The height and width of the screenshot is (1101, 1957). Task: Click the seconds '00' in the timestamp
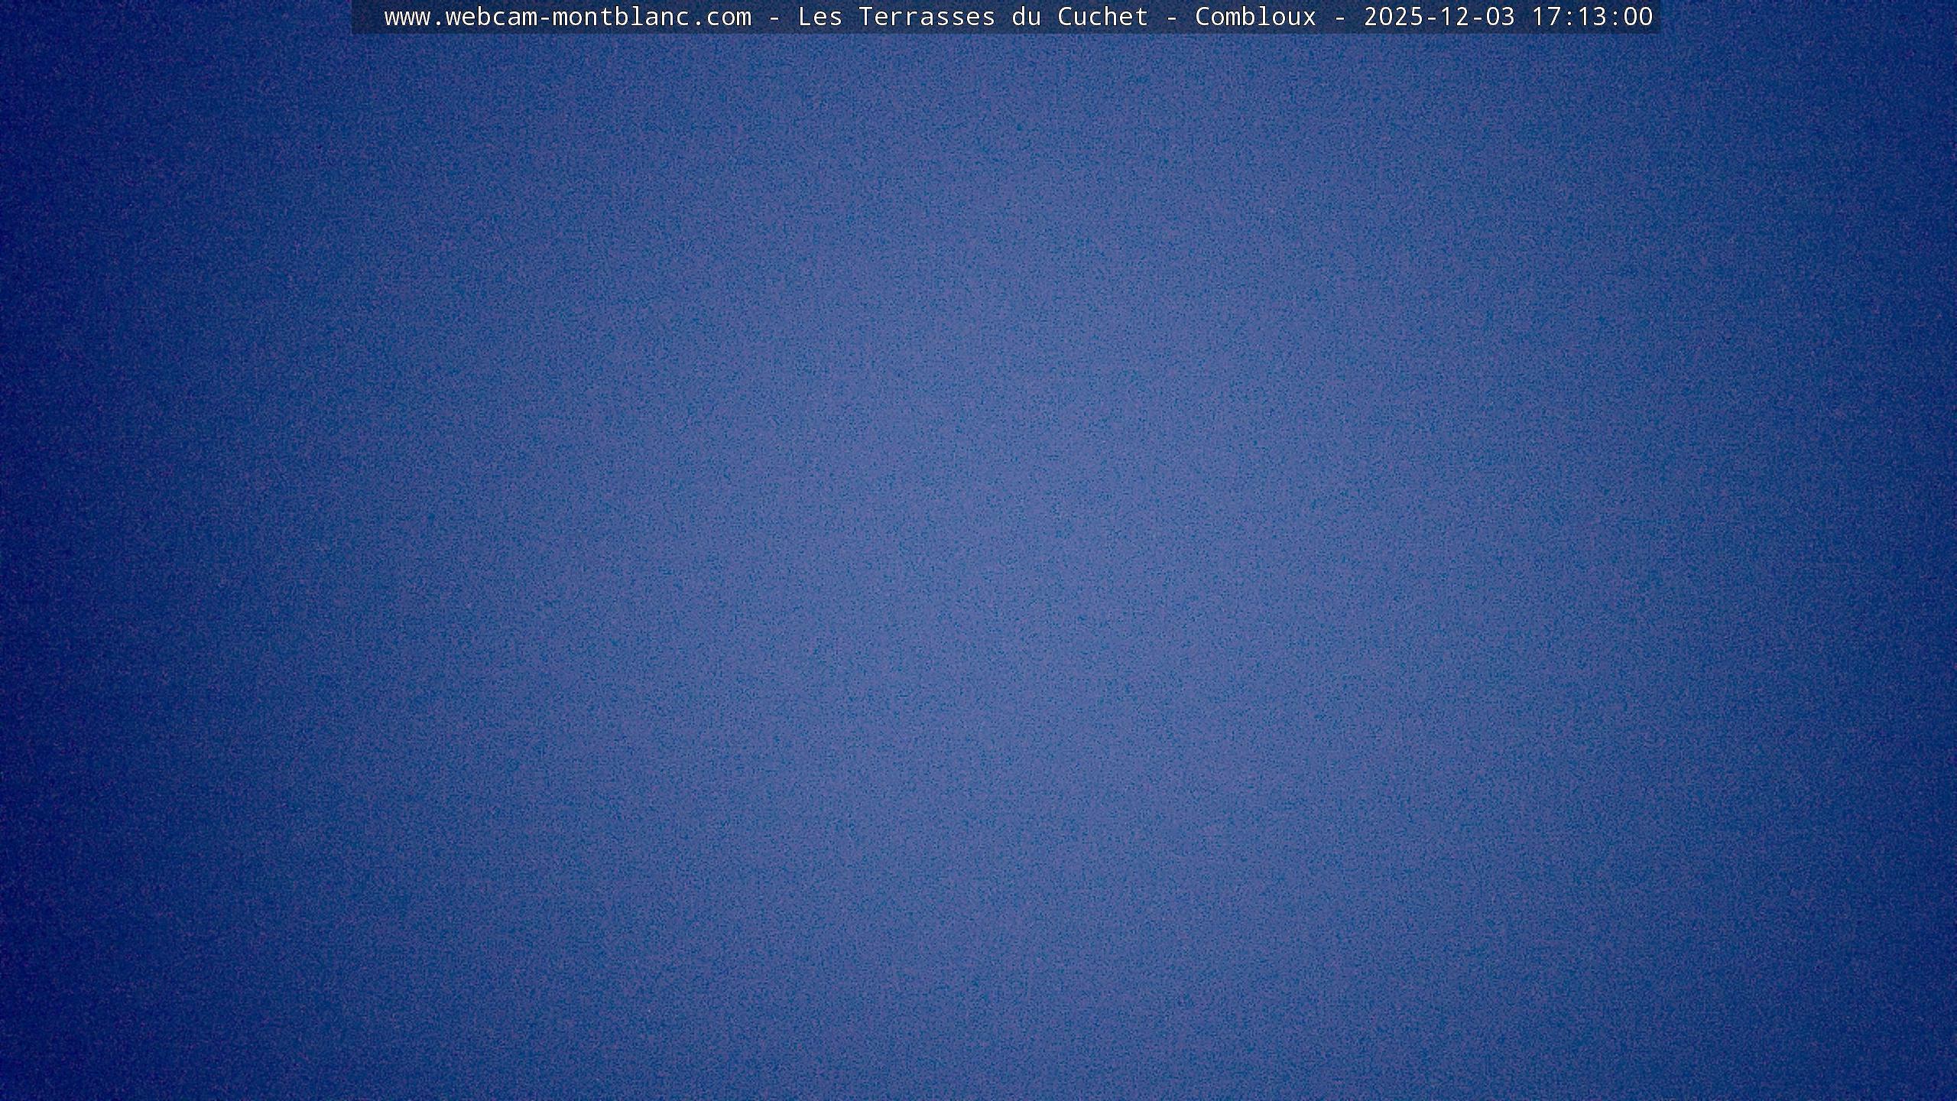[1637, 17]
